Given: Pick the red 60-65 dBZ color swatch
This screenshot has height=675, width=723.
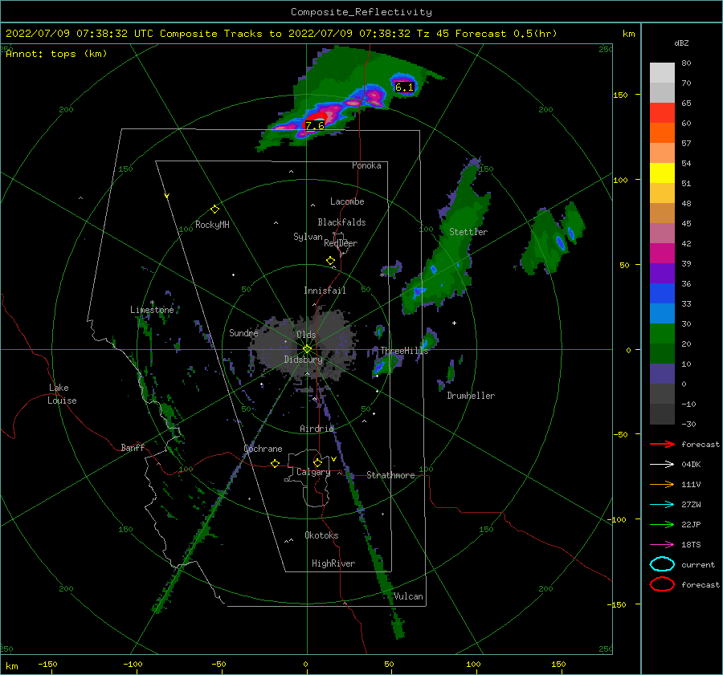Looking at the screenshot, I should click(662, 113).
